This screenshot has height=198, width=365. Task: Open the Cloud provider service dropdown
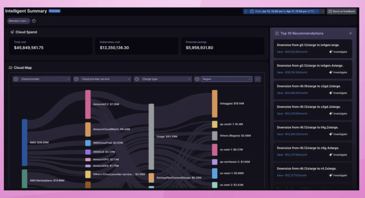tap(105, 79)
